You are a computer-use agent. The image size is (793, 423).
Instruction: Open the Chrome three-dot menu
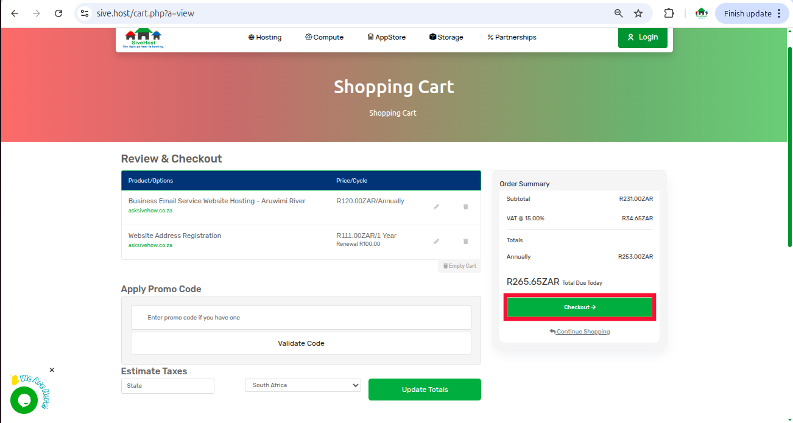[x=779, y=13]
